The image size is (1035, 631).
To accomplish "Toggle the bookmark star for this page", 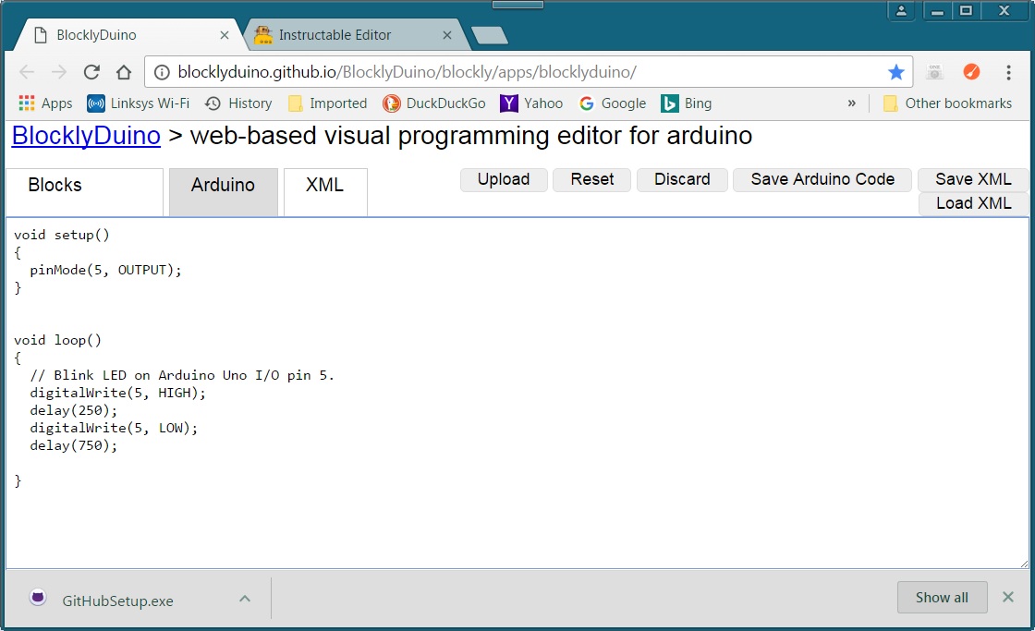I will coord(895,71).
